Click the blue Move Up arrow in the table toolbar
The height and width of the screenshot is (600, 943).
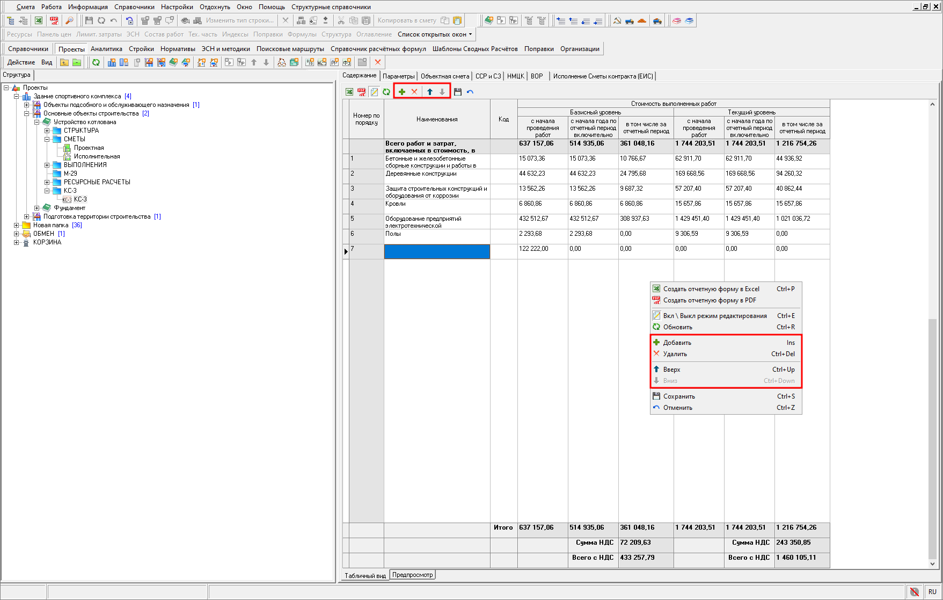click(430, 92)
